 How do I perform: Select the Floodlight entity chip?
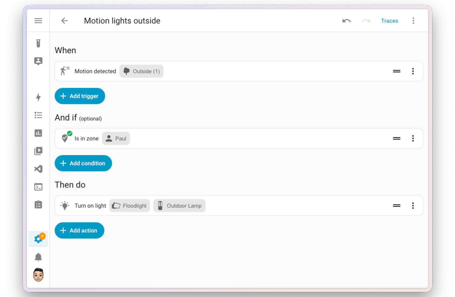pos(130,206)
